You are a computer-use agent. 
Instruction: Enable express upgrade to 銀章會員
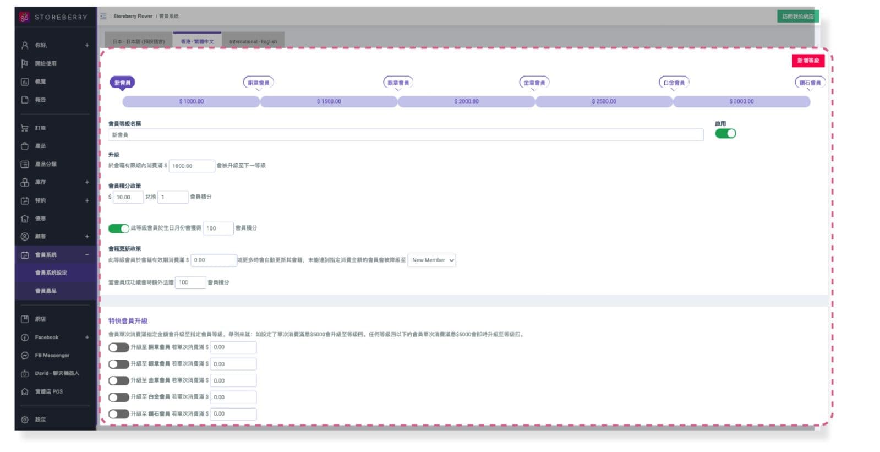118,364
